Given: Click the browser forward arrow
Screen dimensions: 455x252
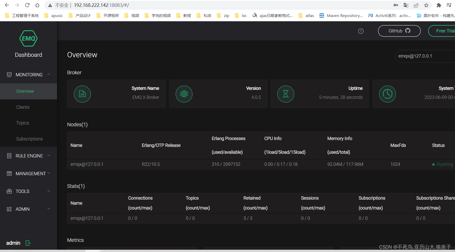Looking at the screenshot, I should pos(17,5).
